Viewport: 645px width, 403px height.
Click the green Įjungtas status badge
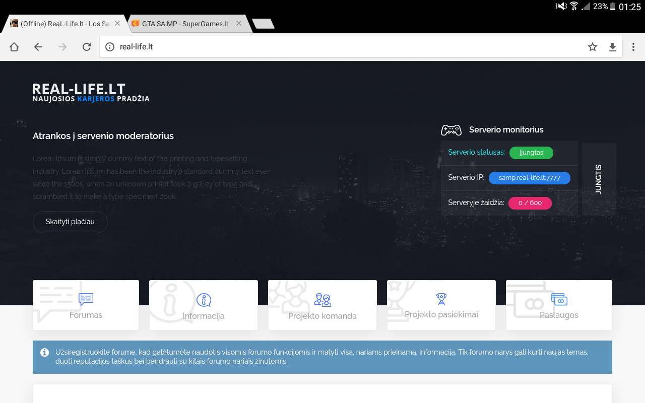click(x=531, y=153)
